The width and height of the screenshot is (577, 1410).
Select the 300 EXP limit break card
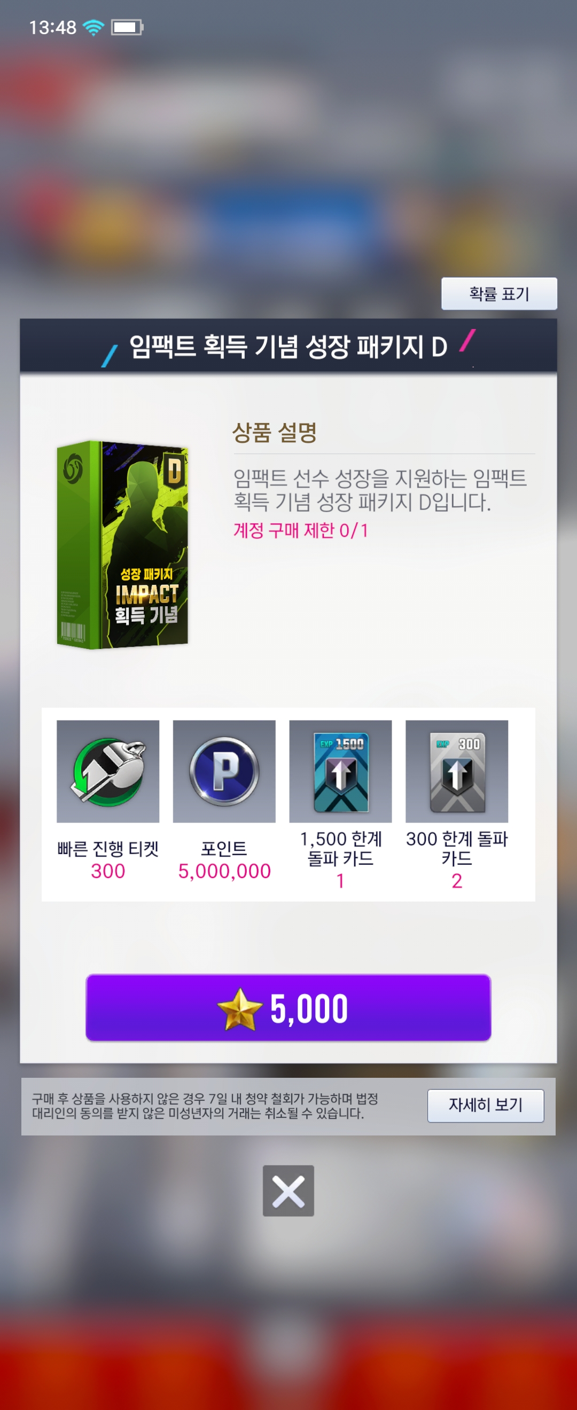pyautogui.click(x=457, y=771)
